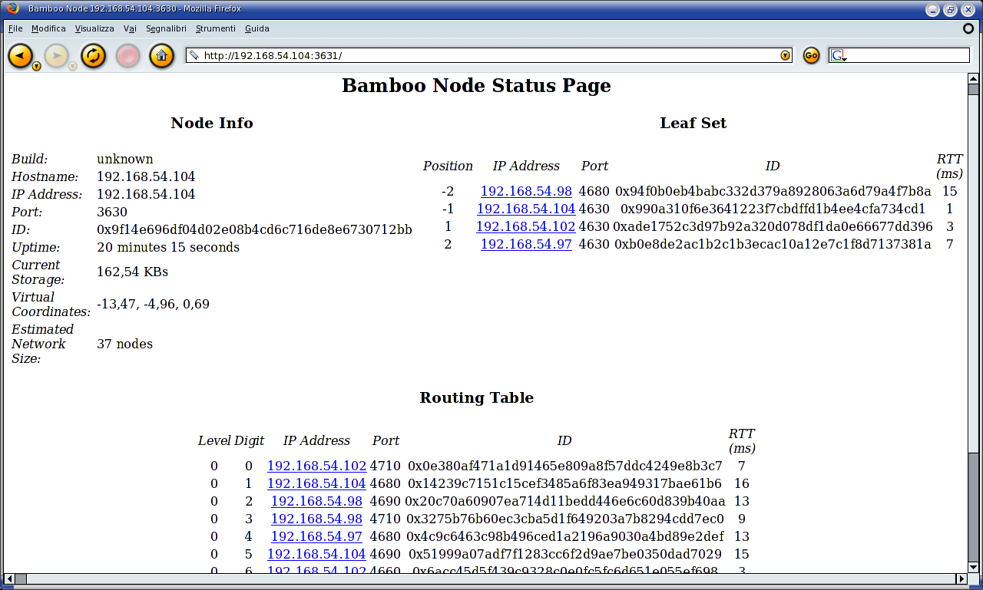Click the Firefox logo in the title bar
Screen dimensions: 983x590
pos(12,9)
